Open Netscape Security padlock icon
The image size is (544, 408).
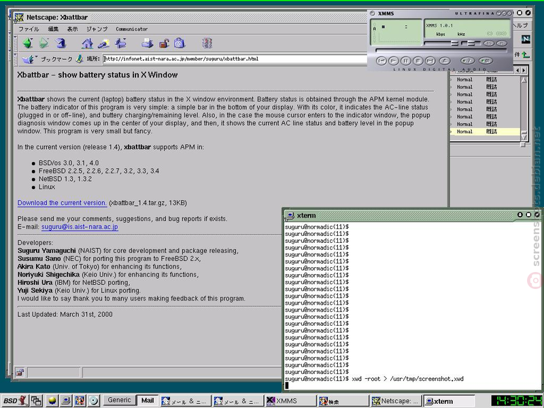tap(164, 44)
